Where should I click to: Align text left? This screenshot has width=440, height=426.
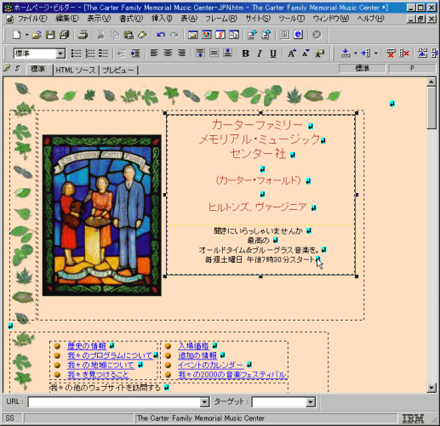coord(154,53)
